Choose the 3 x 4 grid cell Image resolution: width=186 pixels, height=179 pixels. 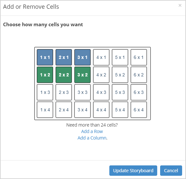(82, 110)
